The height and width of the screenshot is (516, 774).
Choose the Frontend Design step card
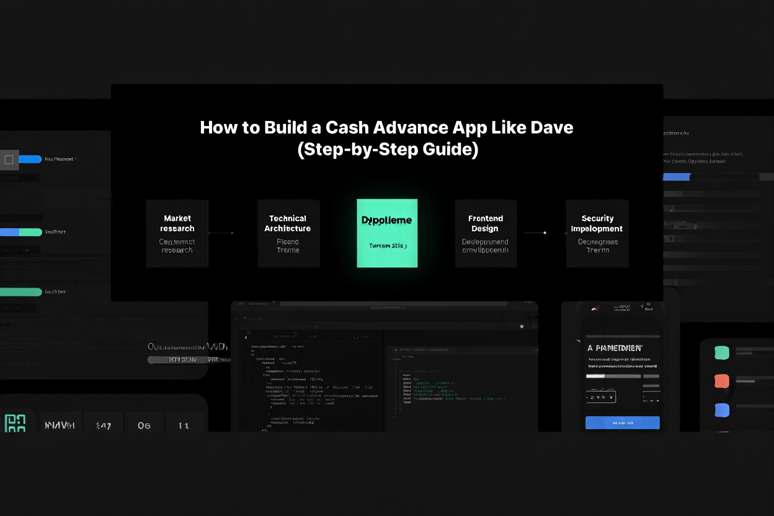click(486, 233)
